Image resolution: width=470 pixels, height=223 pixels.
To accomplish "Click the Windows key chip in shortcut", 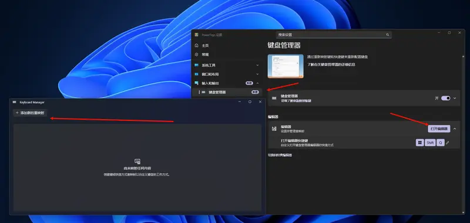I will (419, 143).
